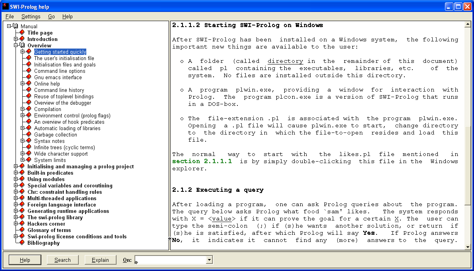Click diamond icon next to Garbage collection
This screenshot has height=271, width=474.
[29, 134]
